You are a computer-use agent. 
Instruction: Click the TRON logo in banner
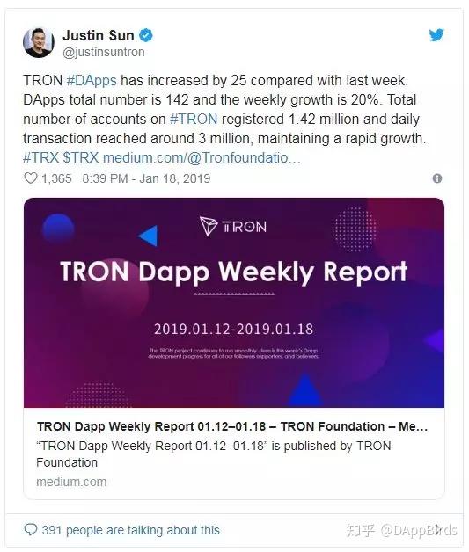point(233,226)
